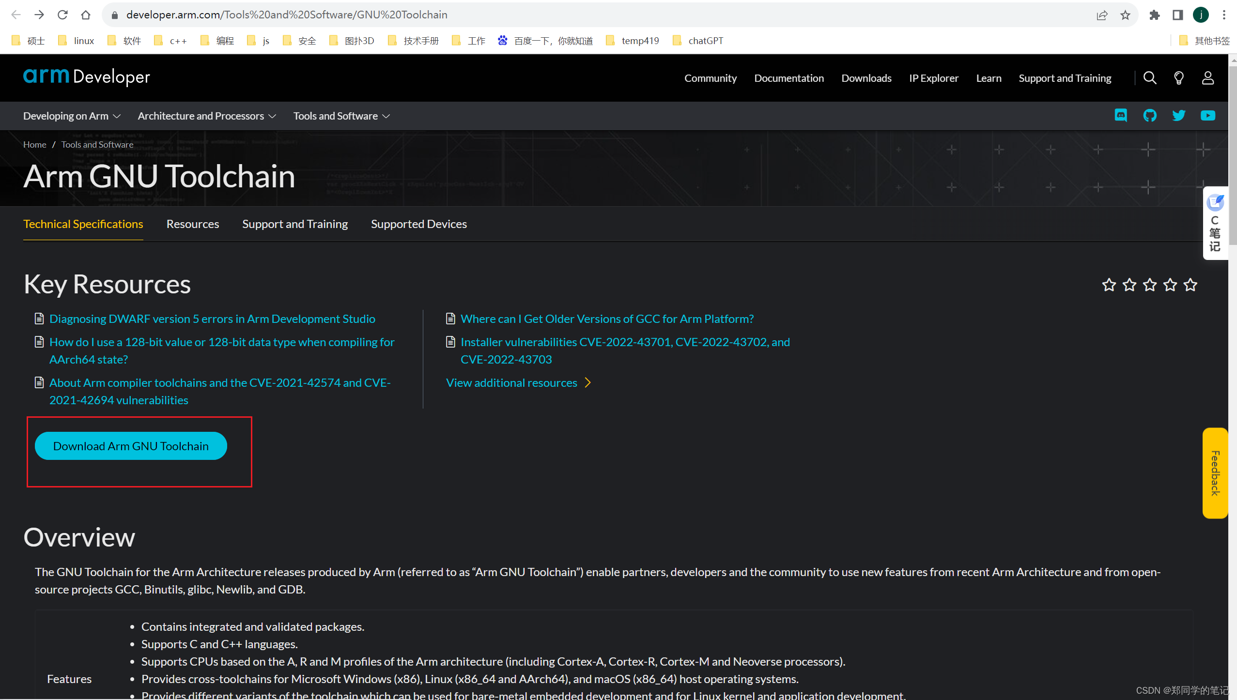The width and height of the screenshot is (1237, 700).
Task: Click the Download Arm GNU Toolchain button
Action: coord(131,446)
